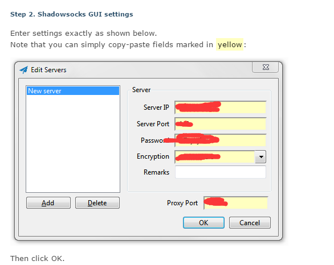Click the Step 2 Shadowsocks heading
Screen dimensions: 334x265
pos(72,14)
